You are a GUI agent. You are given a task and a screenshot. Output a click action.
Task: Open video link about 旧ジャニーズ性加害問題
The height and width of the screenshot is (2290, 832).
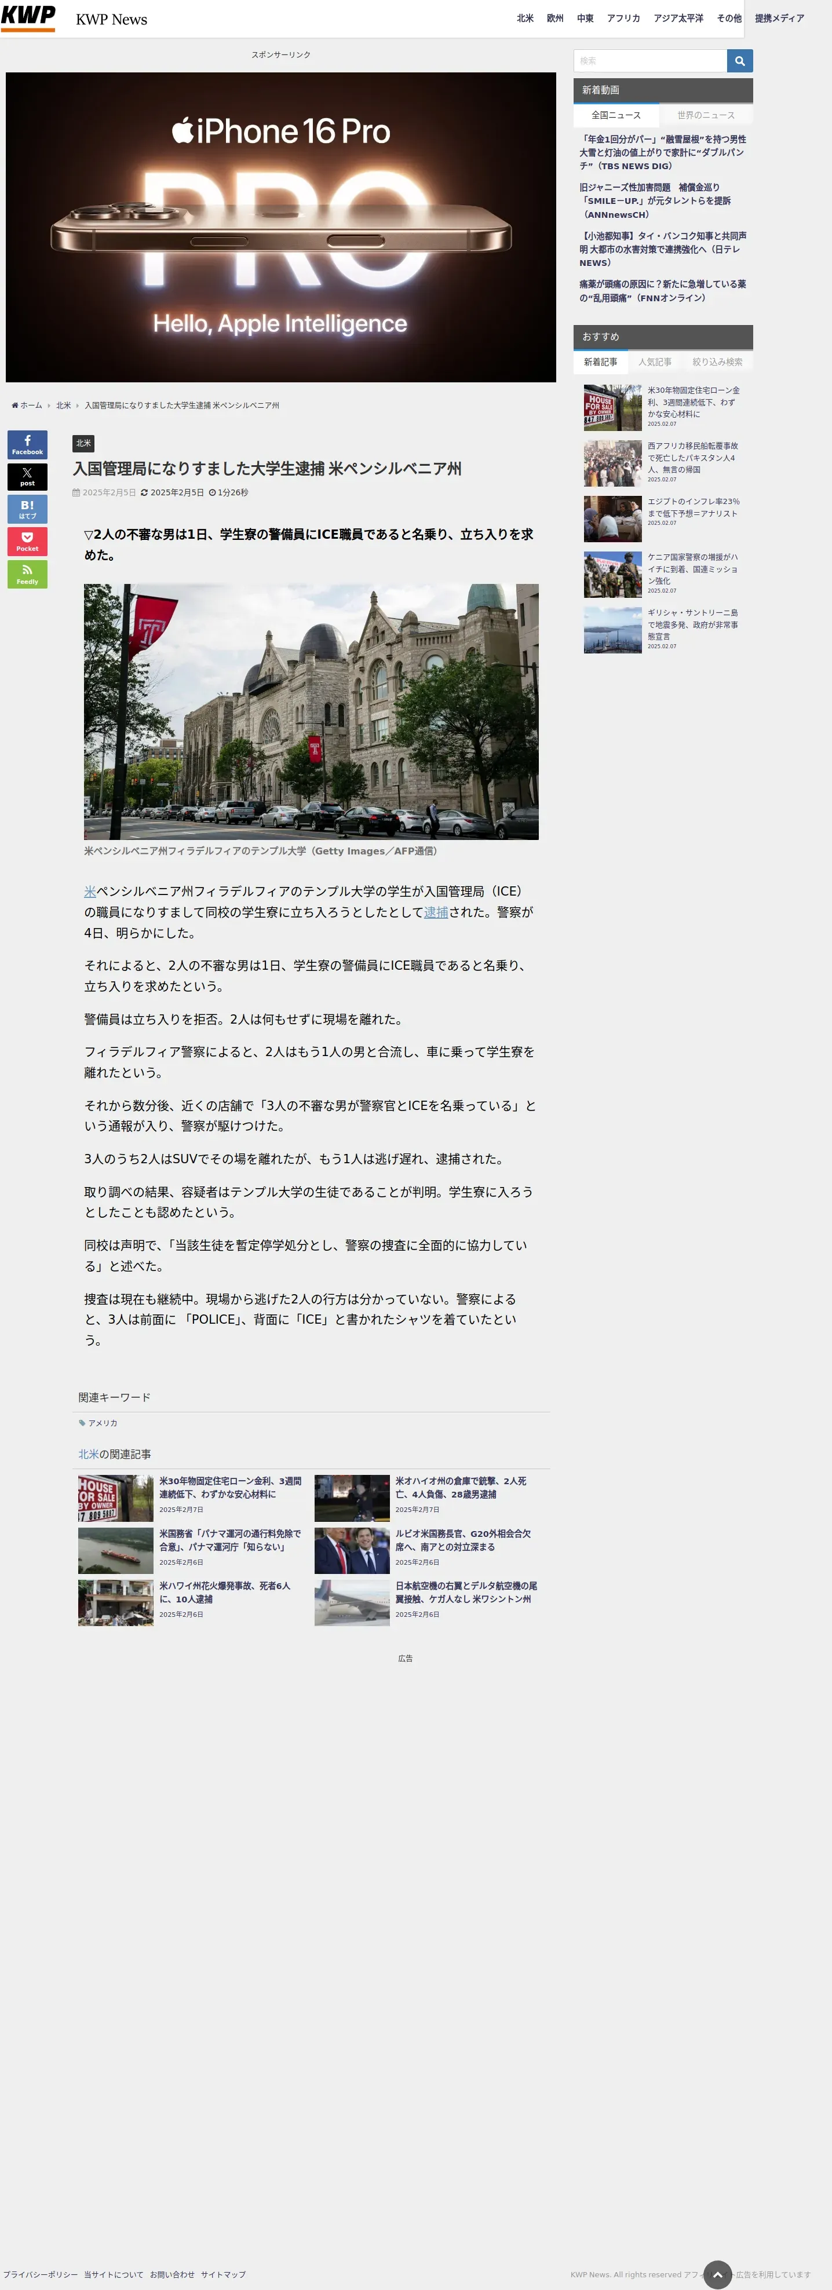click(x=656, y=201)
